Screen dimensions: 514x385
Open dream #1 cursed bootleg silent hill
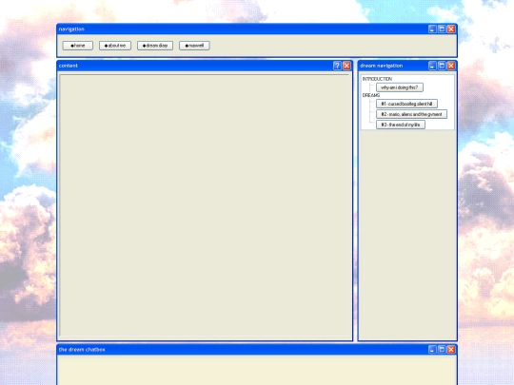pyautogui.click(x=406, y=104)
